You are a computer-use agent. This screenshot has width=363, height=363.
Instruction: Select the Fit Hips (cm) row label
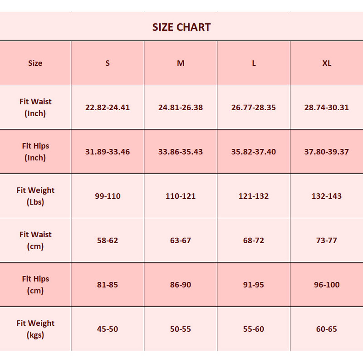(35, 285)
